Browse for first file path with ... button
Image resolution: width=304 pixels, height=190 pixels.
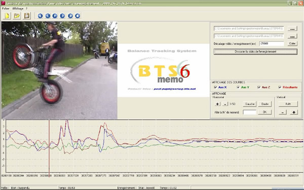coord(292,29)
